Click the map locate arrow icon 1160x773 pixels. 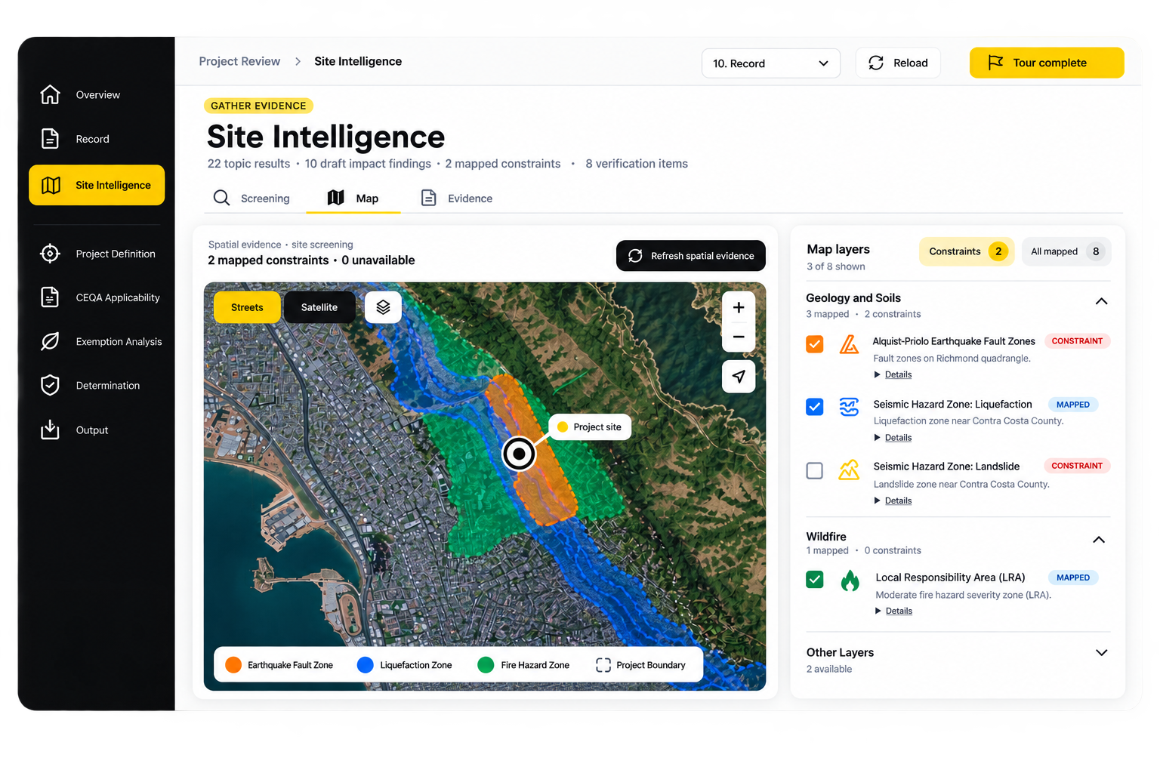click(739, 376)
